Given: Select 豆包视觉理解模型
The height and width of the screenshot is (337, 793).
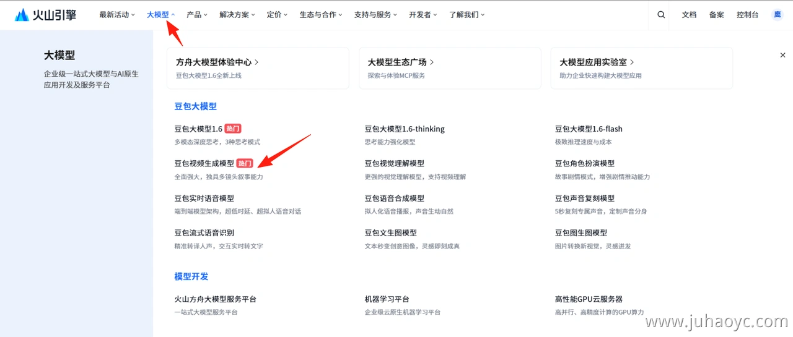Looking at the screenshot, I should click(395, 163).
